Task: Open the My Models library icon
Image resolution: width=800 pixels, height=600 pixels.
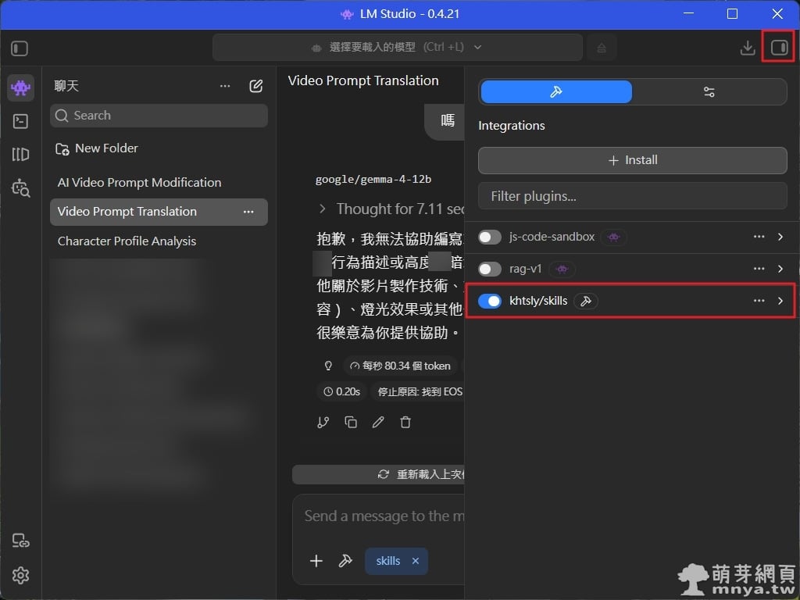Action: (x=20, y=154)
